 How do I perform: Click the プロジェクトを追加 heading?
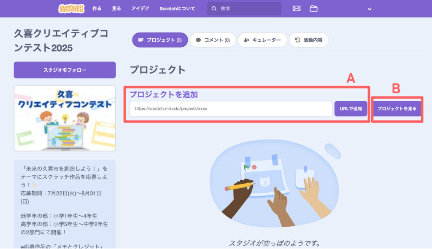point(164,94)
